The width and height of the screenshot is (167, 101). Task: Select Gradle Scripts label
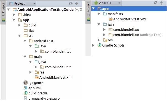[113, 45]
